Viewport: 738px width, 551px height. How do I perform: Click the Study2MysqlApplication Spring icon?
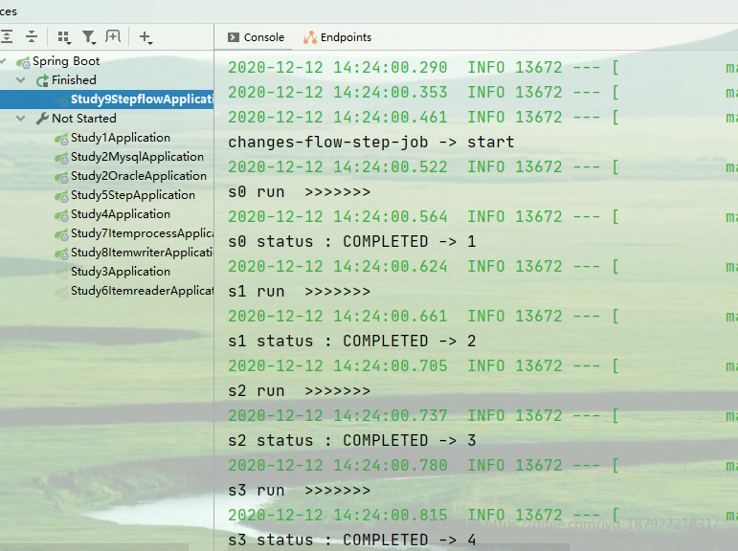61,158
